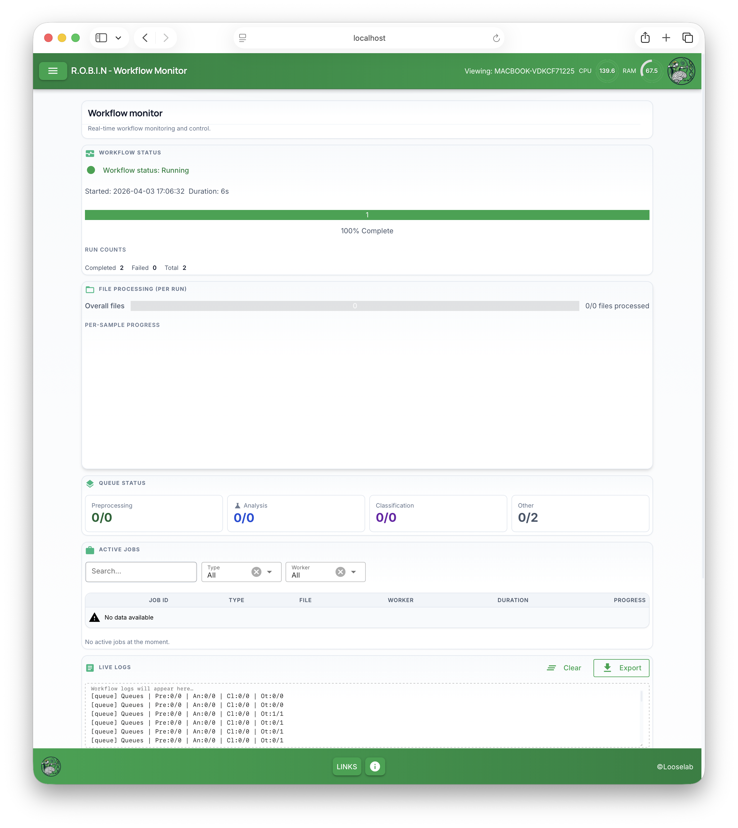Open the Safari sidebar chevron dropdown
Viewport: 738px width, 828px height.
pos(118,37)
